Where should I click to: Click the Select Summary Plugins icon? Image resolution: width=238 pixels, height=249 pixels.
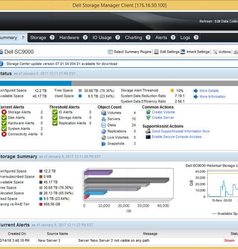(x=110, y=52)
